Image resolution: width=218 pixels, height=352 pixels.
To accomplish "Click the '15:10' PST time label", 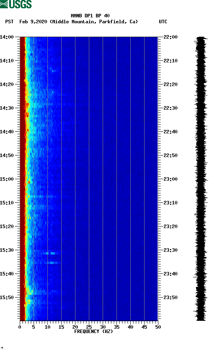I will (x=7, y=203).
